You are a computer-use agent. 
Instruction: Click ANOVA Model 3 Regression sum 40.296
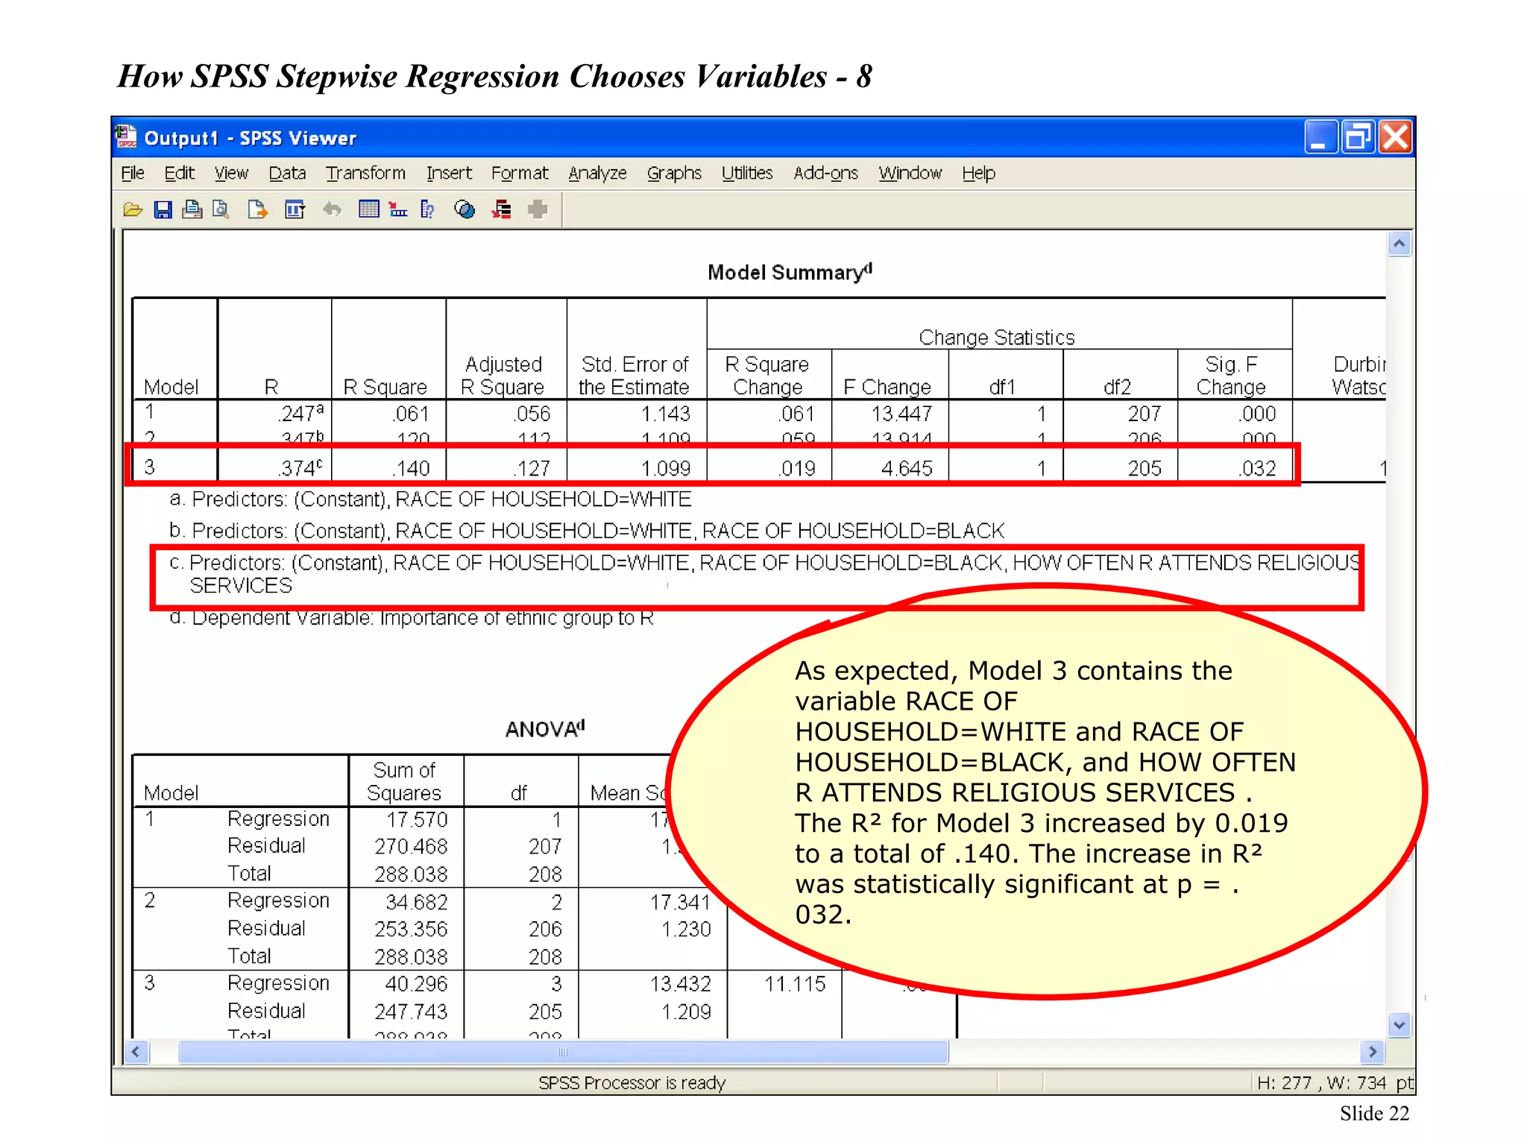pyautogui.click(x=416, y=984)
